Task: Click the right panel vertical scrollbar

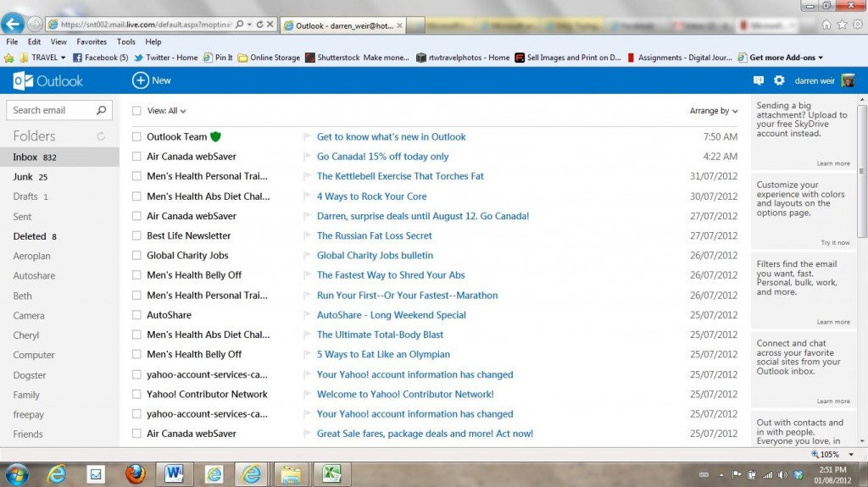Action: [x=862, y=172]
